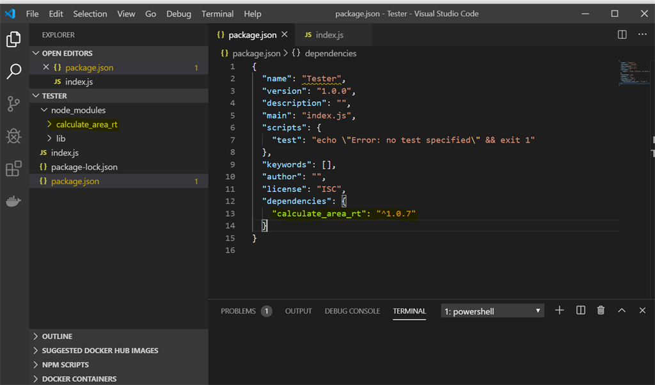
Task: Open the Extensions view
Action: click(13, 168)
